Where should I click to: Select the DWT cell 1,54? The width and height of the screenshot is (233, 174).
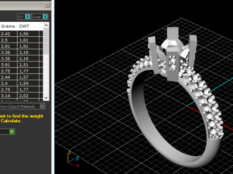pos(28,83)
